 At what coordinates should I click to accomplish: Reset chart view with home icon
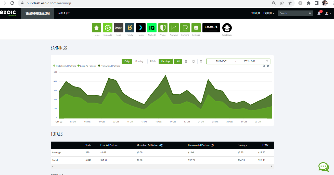click(268, 66)
